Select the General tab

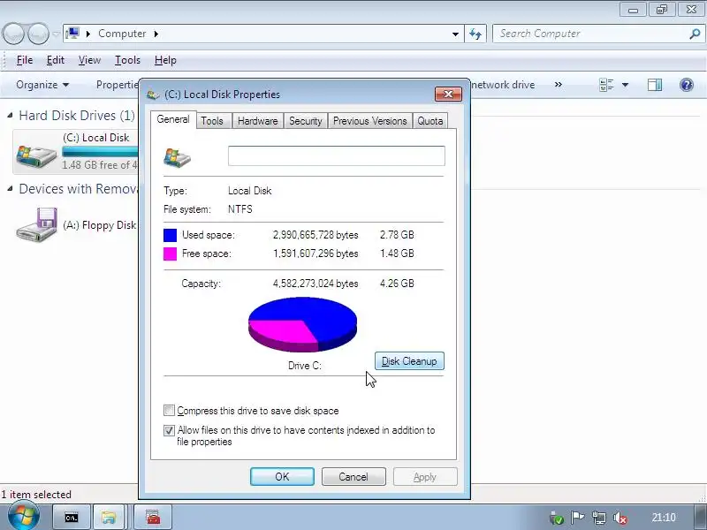point(173,119)
